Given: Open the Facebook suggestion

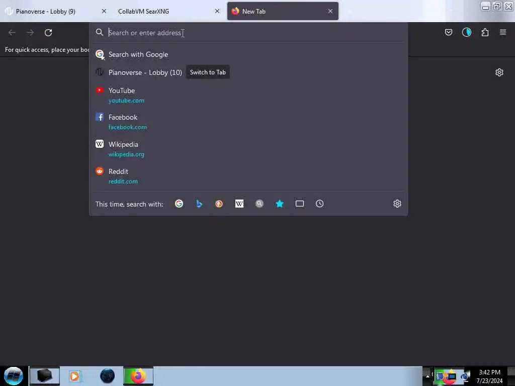Looking at the screenshot, I should [x=248, y=122].
